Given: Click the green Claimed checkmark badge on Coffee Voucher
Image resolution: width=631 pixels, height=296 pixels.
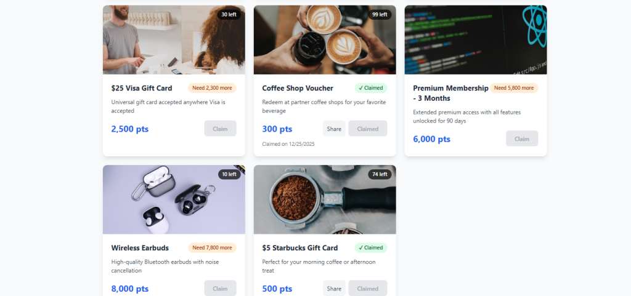Looking at the screenshot, I should (x=370, y=88).
